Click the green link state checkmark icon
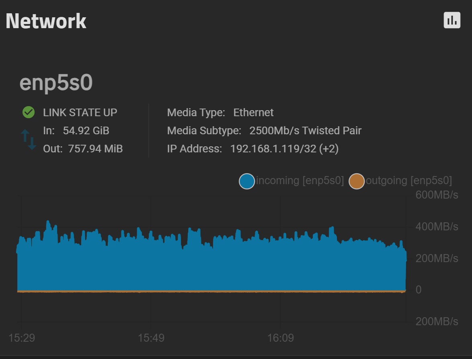Viewport: 472px width, 359px height. [x=29, y=112]
